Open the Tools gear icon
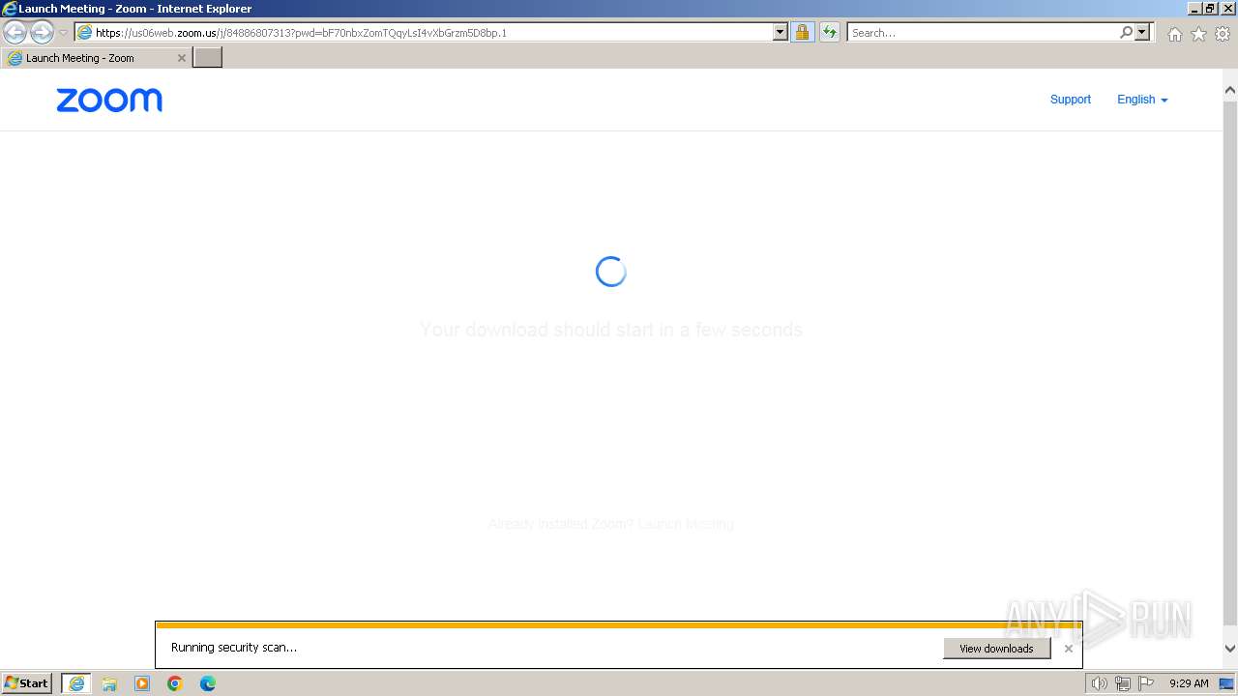The height and width of the screenshot is (696, 1238). 1223,34
